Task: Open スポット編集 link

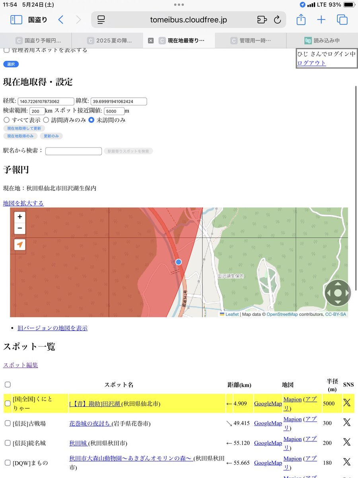Action: coord(21,365)
